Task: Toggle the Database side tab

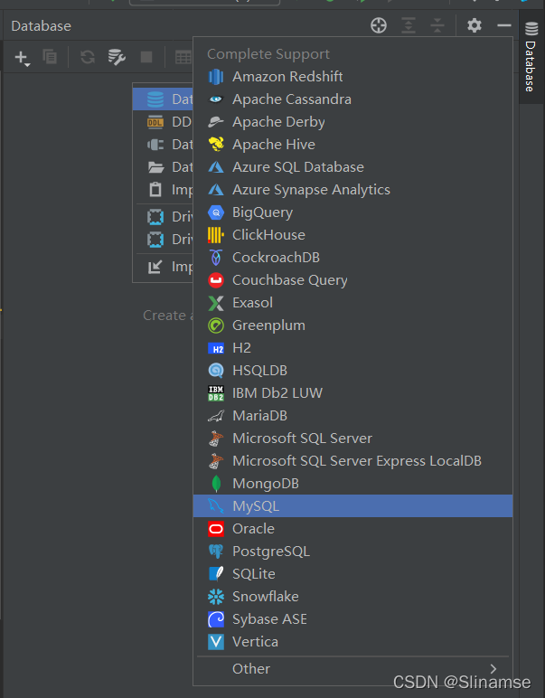Action: [x=531, y=57]
